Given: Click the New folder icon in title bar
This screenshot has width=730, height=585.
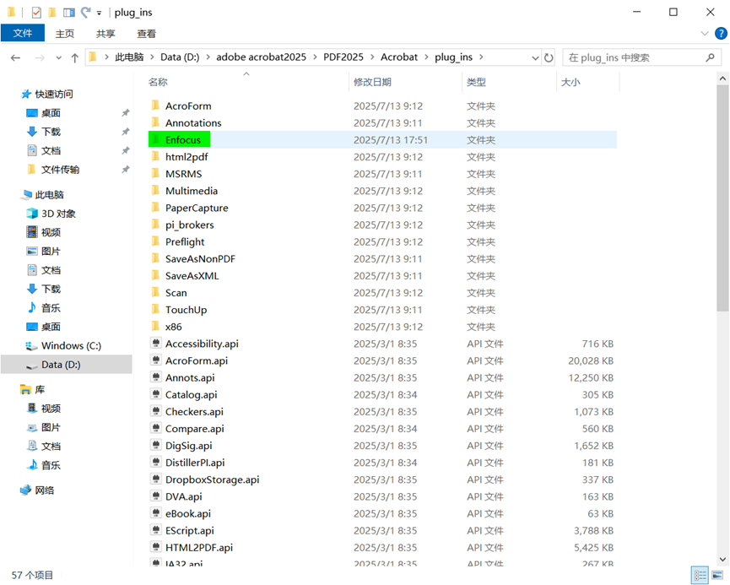Looking at the screenshot, I should pyautogui.click(x=52, y=13).
